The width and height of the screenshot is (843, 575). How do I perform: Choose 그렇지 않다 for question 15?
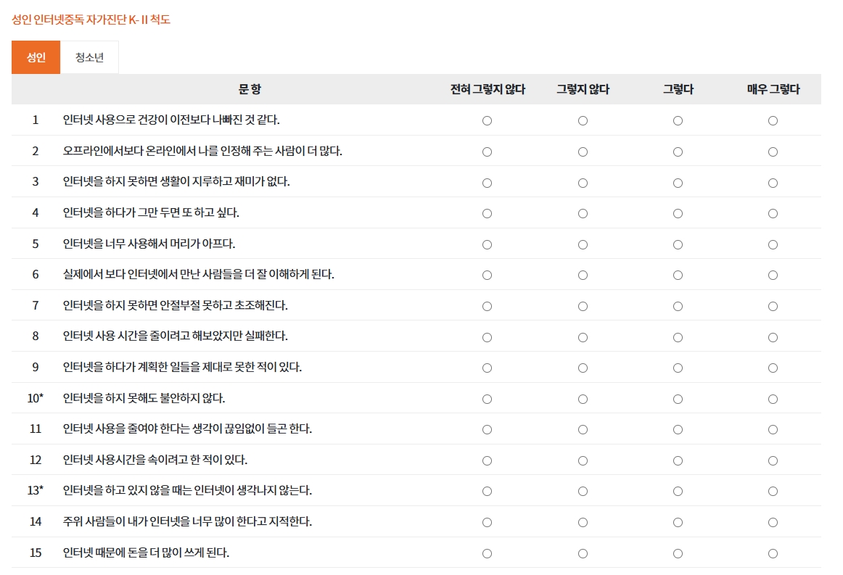pos(583,554)
